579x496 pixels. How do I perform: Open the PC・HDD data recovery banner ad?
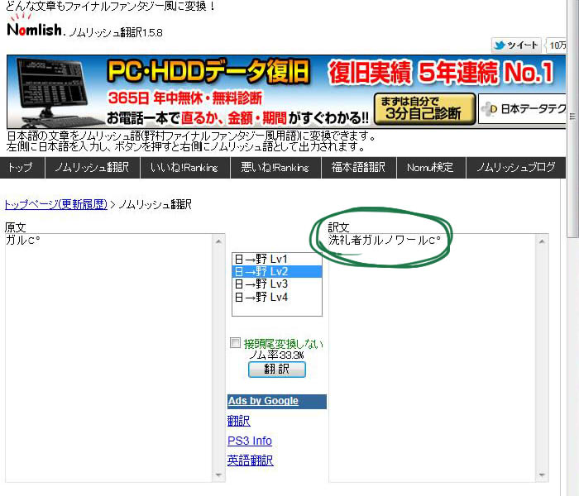[286, 92]
